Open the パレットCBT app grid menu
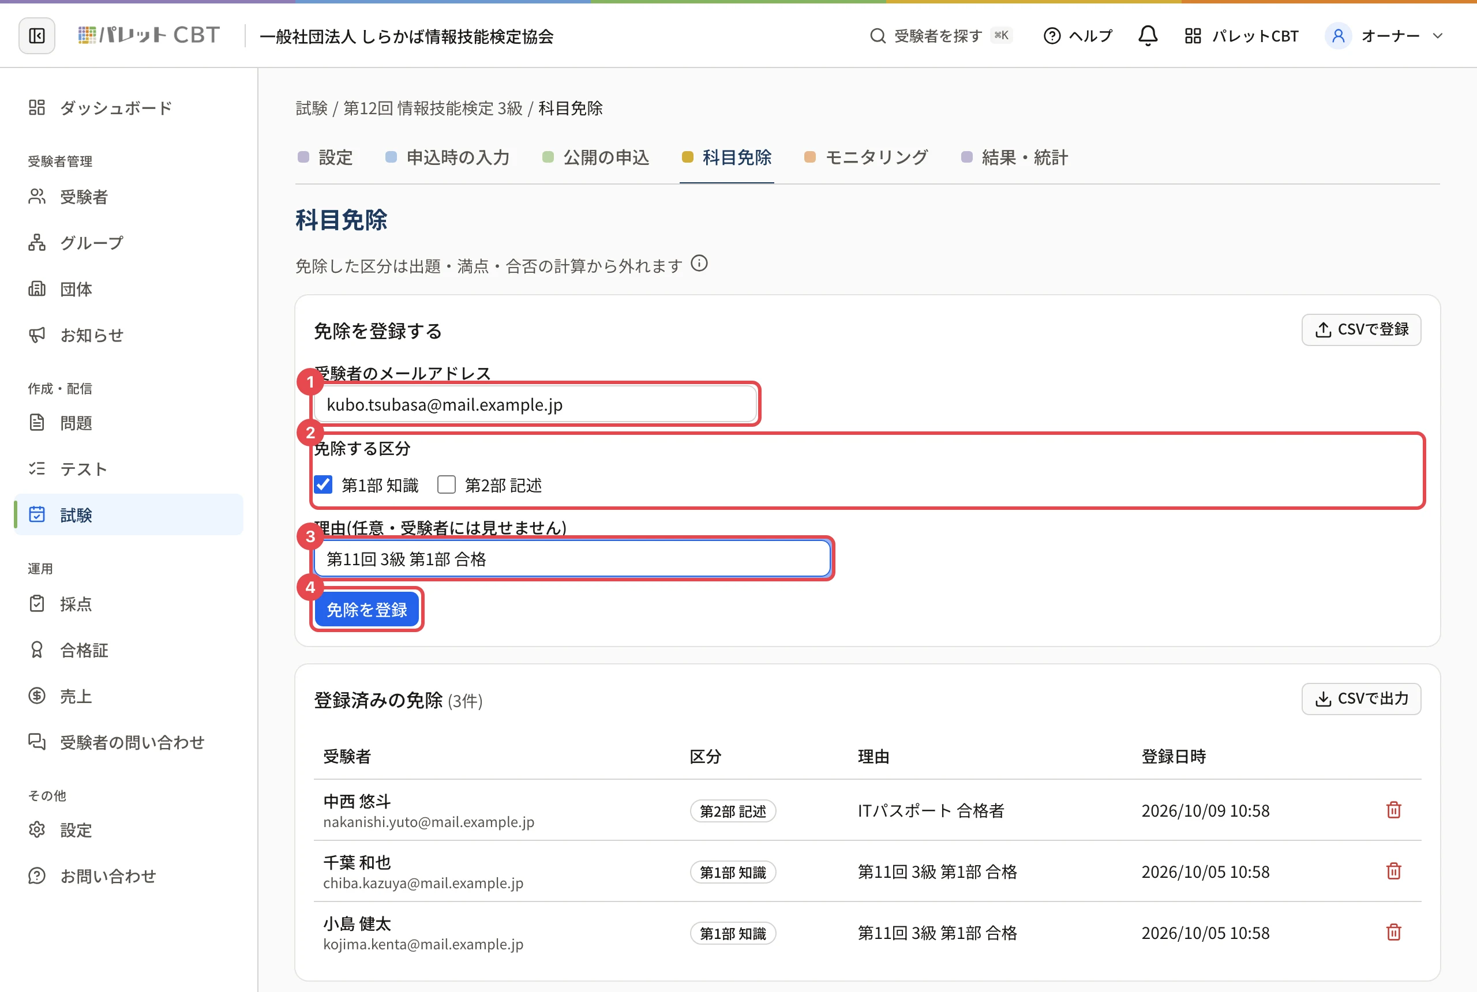 (x=1241, y=36)
